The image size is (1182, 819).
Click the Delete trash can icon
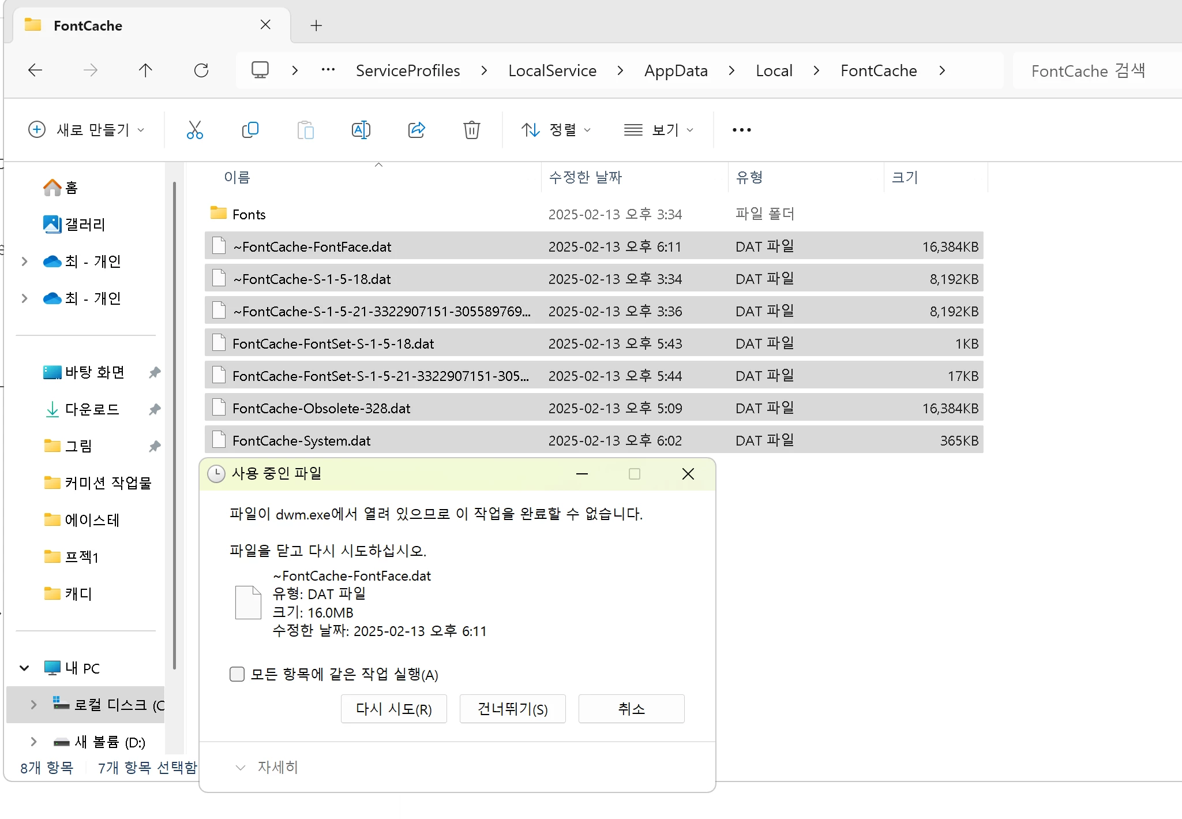pos(471,130)
